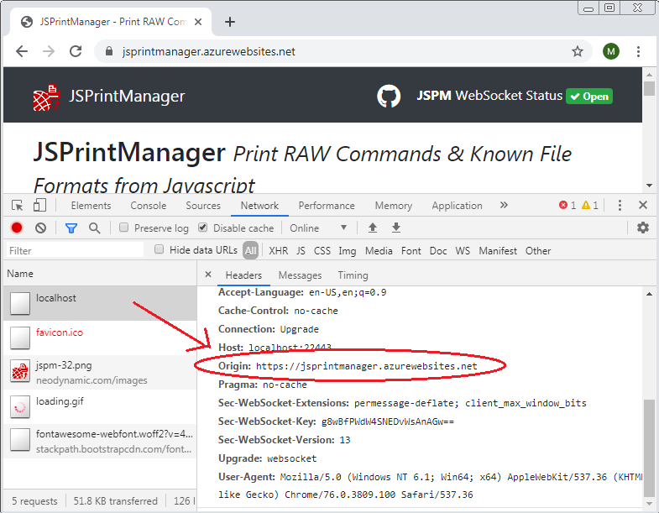
Task: Click the site padlock icon
Action: [109, 51]
